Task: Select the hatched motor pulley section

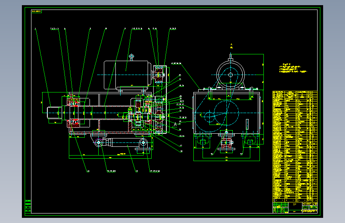Action: 158,75
